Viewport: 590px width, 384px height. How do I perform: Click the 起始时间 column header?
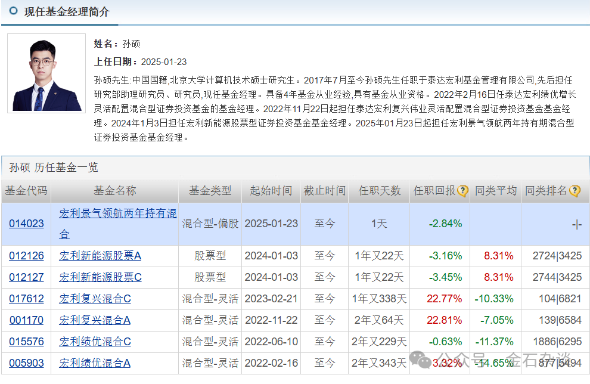[271, 191]
